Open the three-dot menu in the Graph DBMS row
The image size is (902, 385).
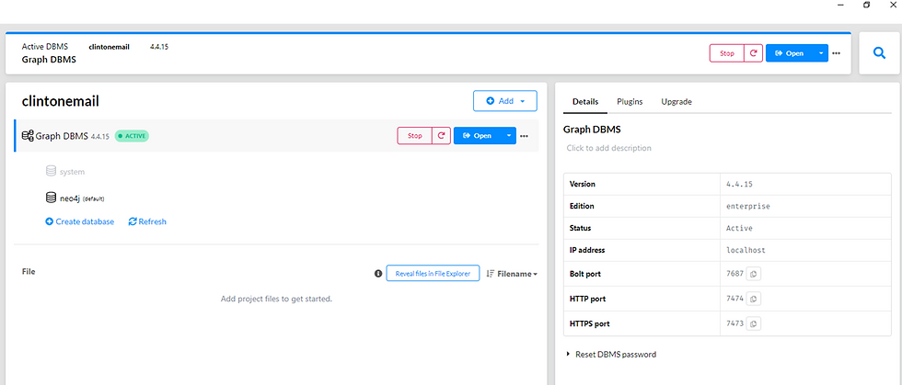524,136
